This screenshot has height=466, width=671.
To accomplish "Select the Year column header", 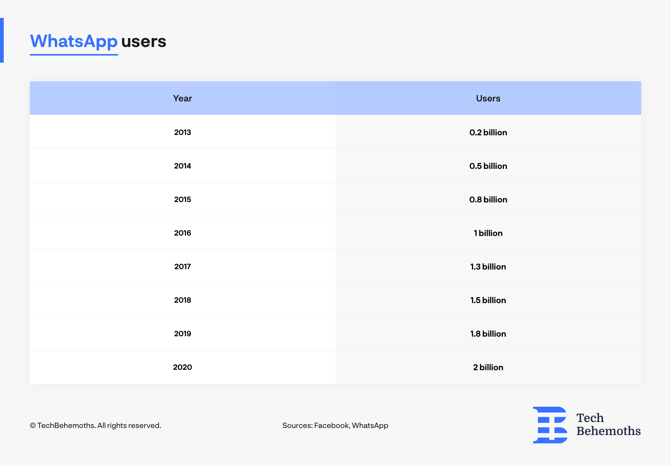I will tap(183, 98).
